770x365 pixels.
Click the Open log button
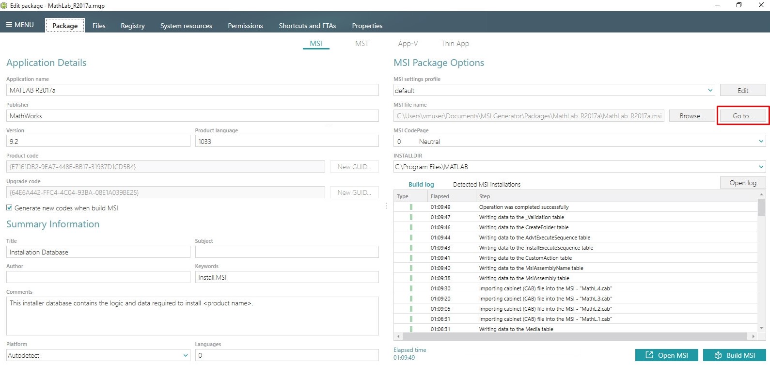point(743,183)
